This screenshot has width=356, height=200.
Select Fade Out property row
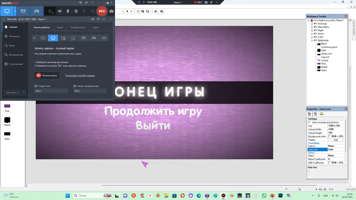(326, 149)
